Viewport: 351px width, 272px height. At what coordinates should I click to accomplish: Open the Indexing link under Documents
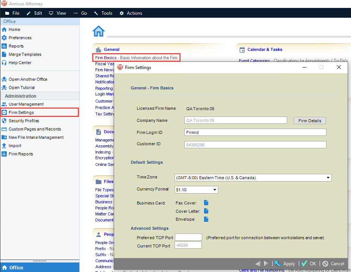[103, 152]
